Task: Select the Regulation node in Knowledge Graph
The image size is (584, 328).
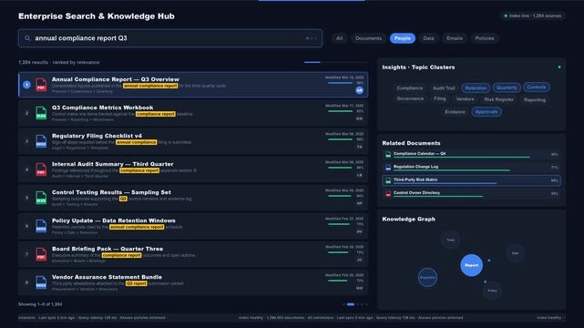Action: [x=427, y=277]
